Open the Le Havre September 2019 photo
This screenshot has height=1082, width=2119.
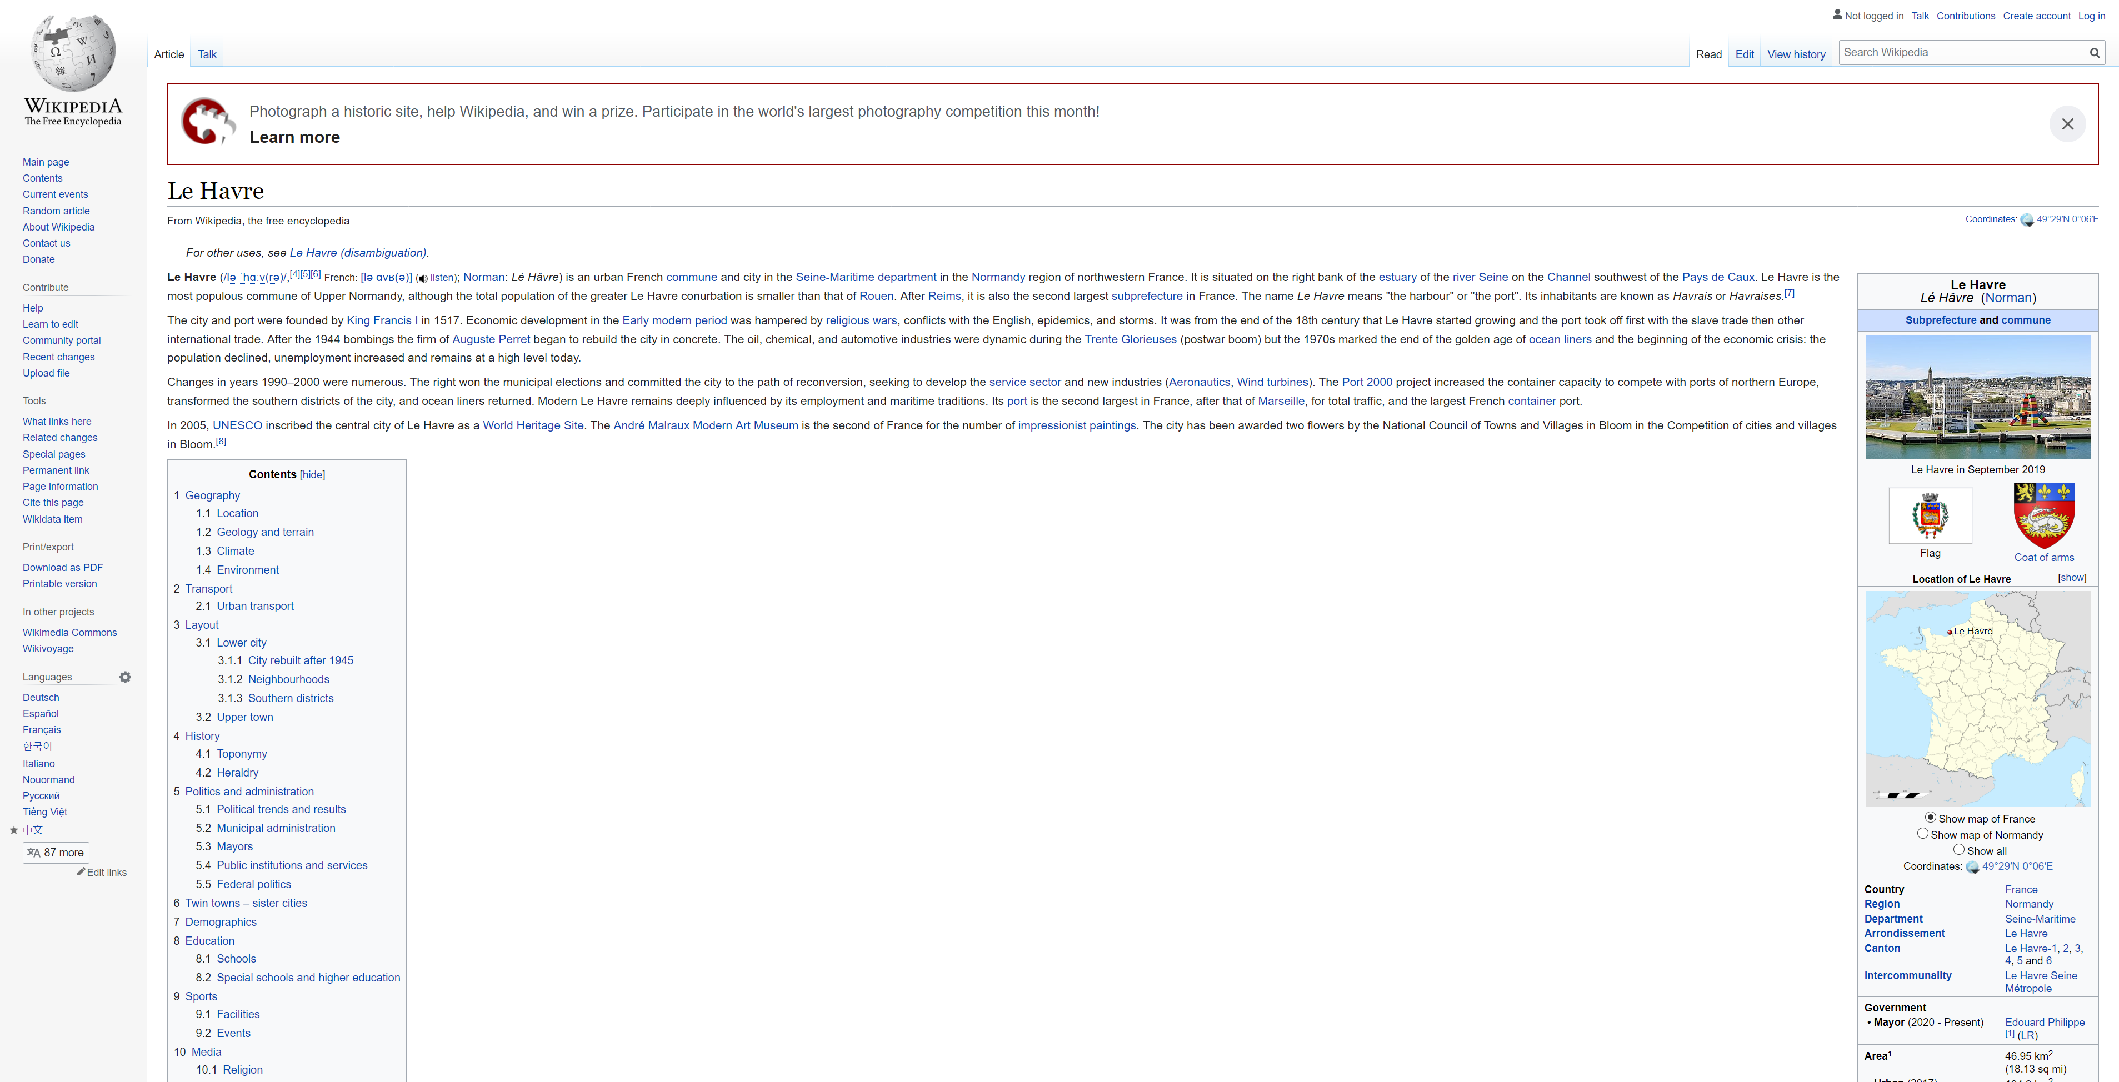1977,397
